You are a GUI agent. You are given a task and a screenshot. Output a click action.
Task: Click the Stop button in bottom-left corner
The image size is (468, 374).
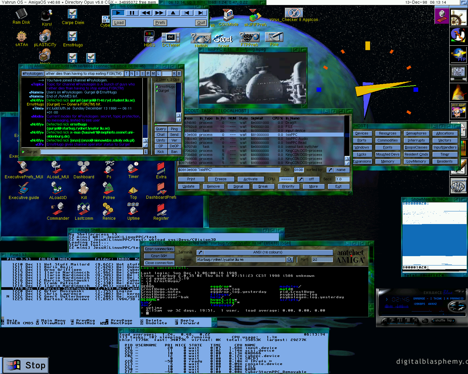pos(25,365)
